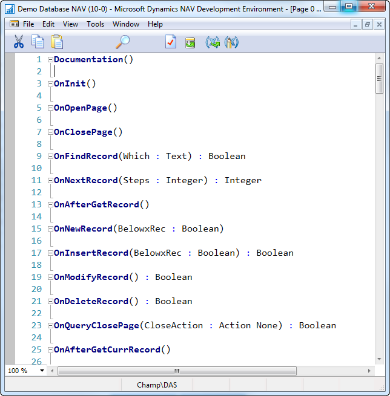Image resolution: width=390 pixels, height=396 pixels.
Task: Collapse the Documentation() trigger
Action: click(x=51, y=60)
